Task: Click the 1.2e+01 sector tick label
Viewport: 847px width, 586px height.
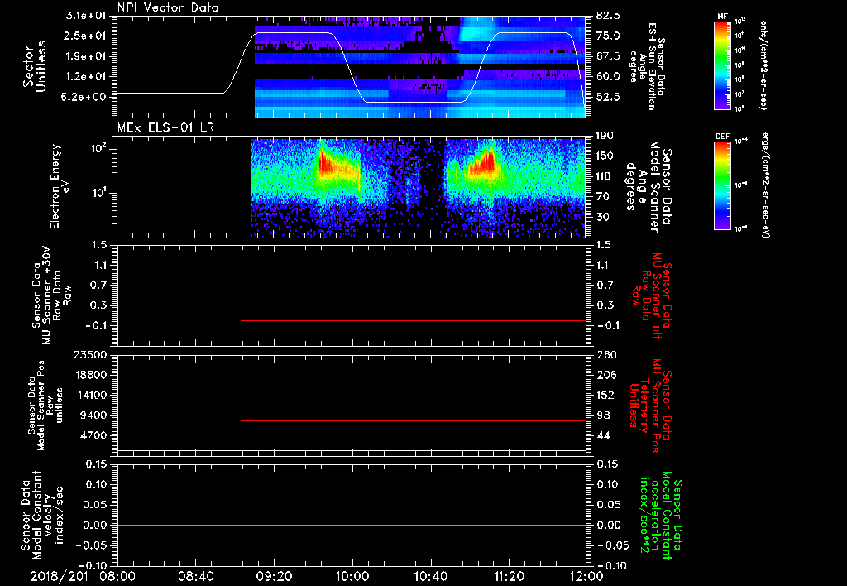Action: pos(86,77)
